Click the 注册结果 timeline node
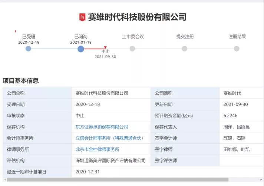This screenshot has height=186, width=264. (x=237, y=49)
